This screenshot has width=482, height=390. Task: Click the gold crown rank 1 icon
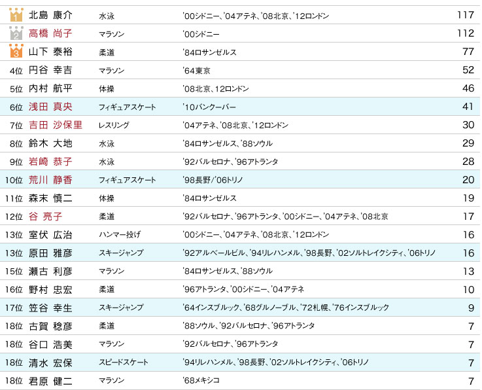16,15
